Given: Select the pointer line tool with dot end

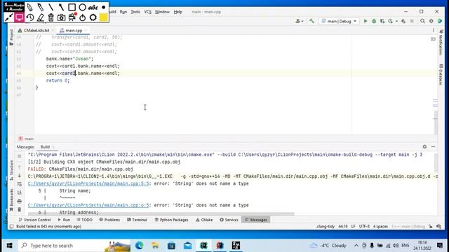Looking at the screenshot, I should (x=61, y=7).
